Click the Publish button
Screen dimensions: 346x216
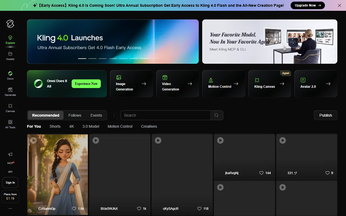326,115
